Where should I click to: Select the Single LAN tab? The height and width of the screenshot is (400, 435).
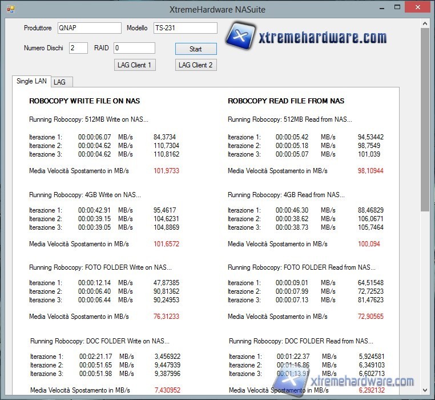tap(31, 81)
